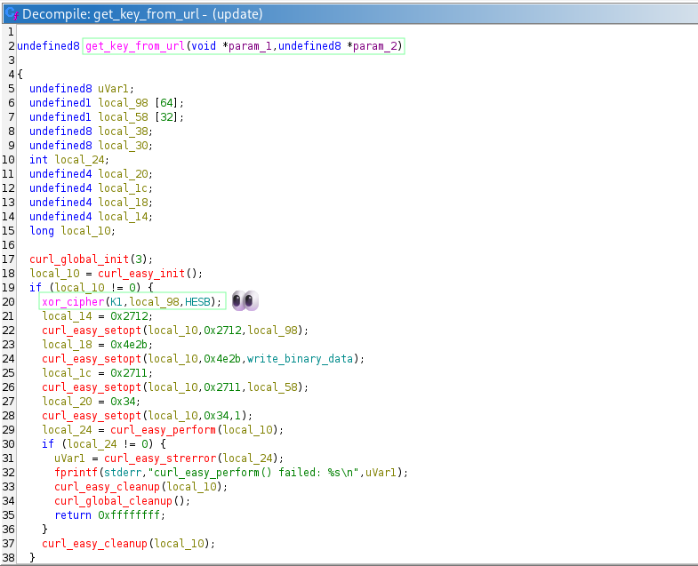Click curl_easy_setopt on line 28

(92, 416)
